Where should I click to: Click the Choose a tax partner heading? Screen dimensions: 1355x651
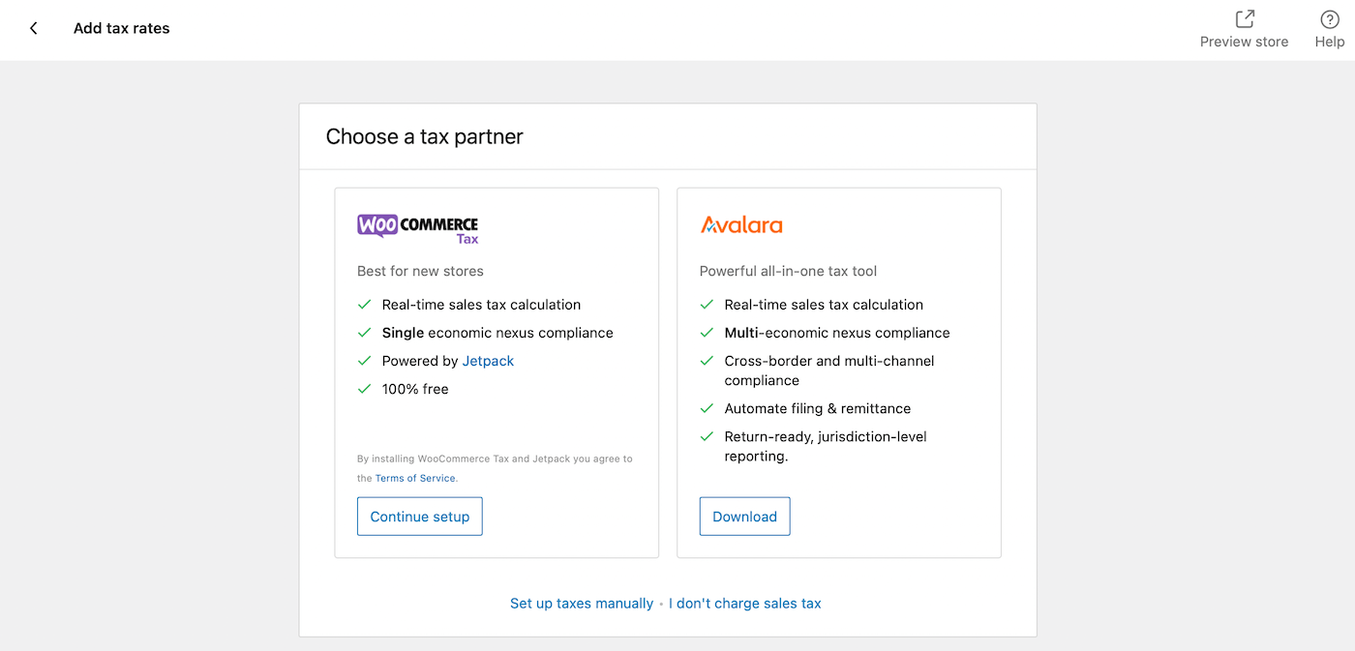[424, 136]
